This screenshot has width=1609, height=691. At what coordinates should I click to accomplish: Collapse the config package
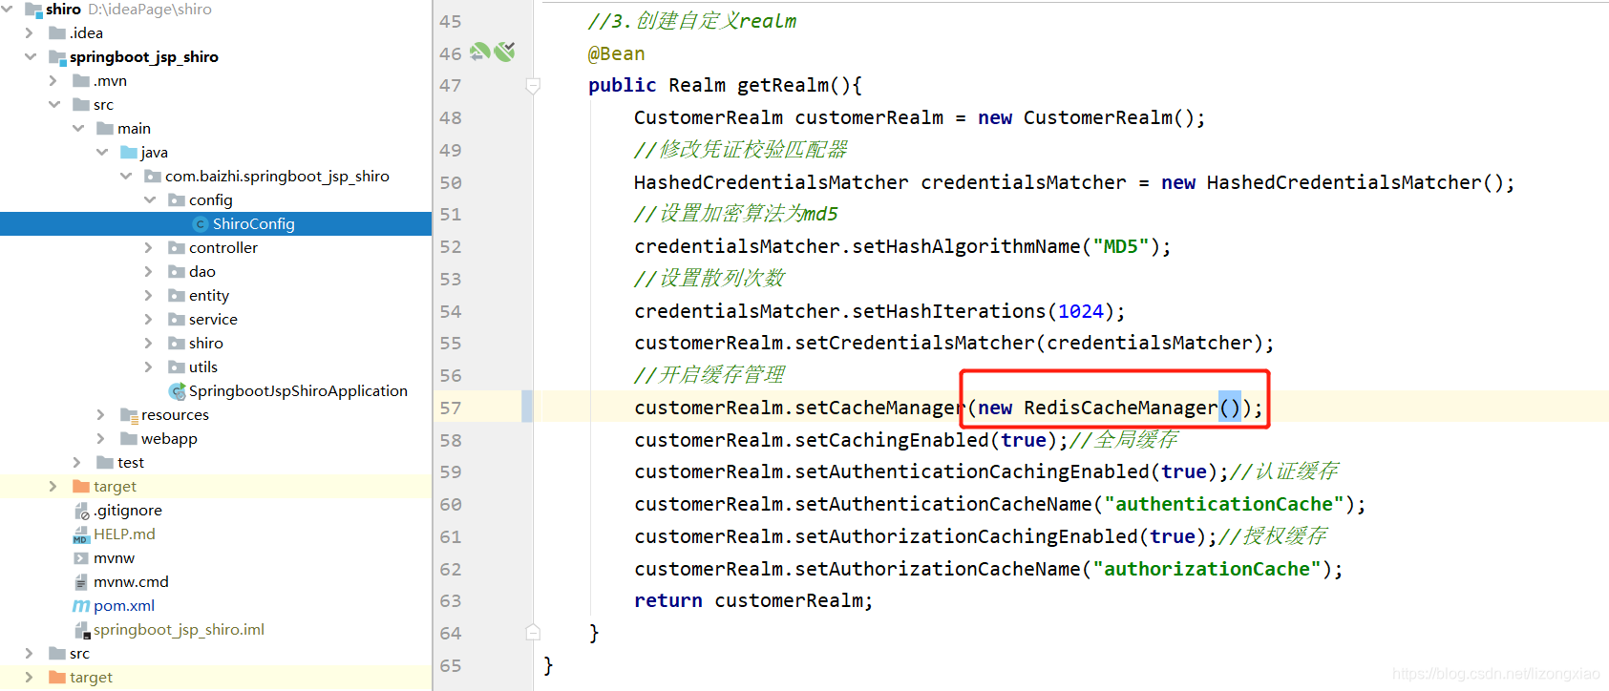point(150,200)
